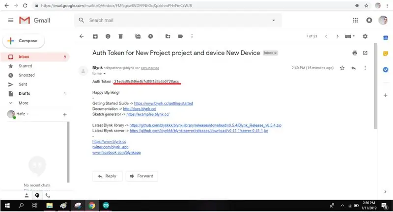Image resolution: width=393 pixels, height=212 pixels.
Task: Archive this email
Action: pyautogui.click(x=95, y=36)
